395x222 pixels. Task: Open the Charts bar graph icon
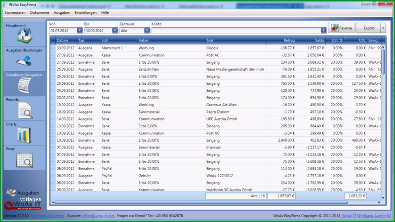(24, 135)
